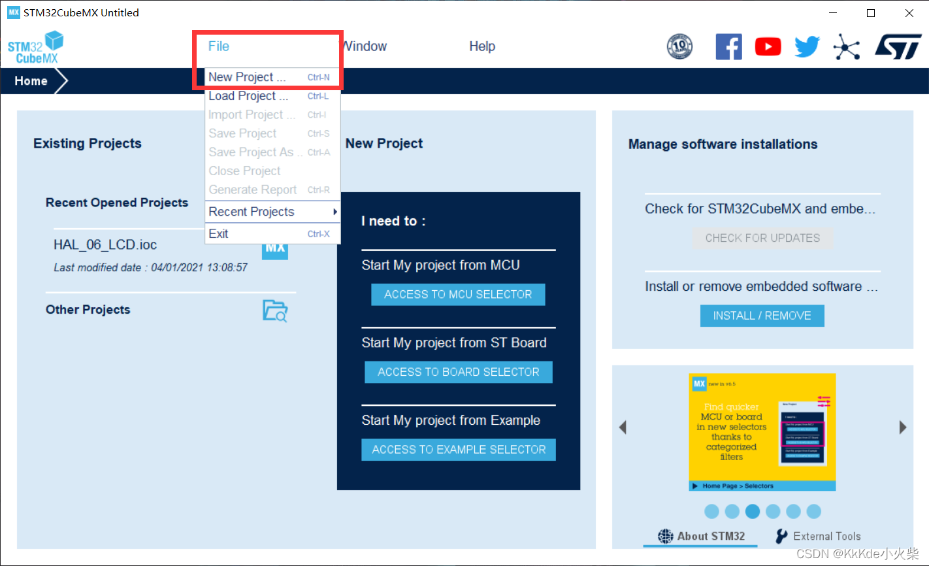
Task: Expand the Recent Projects submenu
Action: [272, 212]
